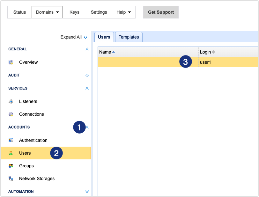Expand the AUDIT section
Viewport: 259px width, 197px height.
(87, 75)
